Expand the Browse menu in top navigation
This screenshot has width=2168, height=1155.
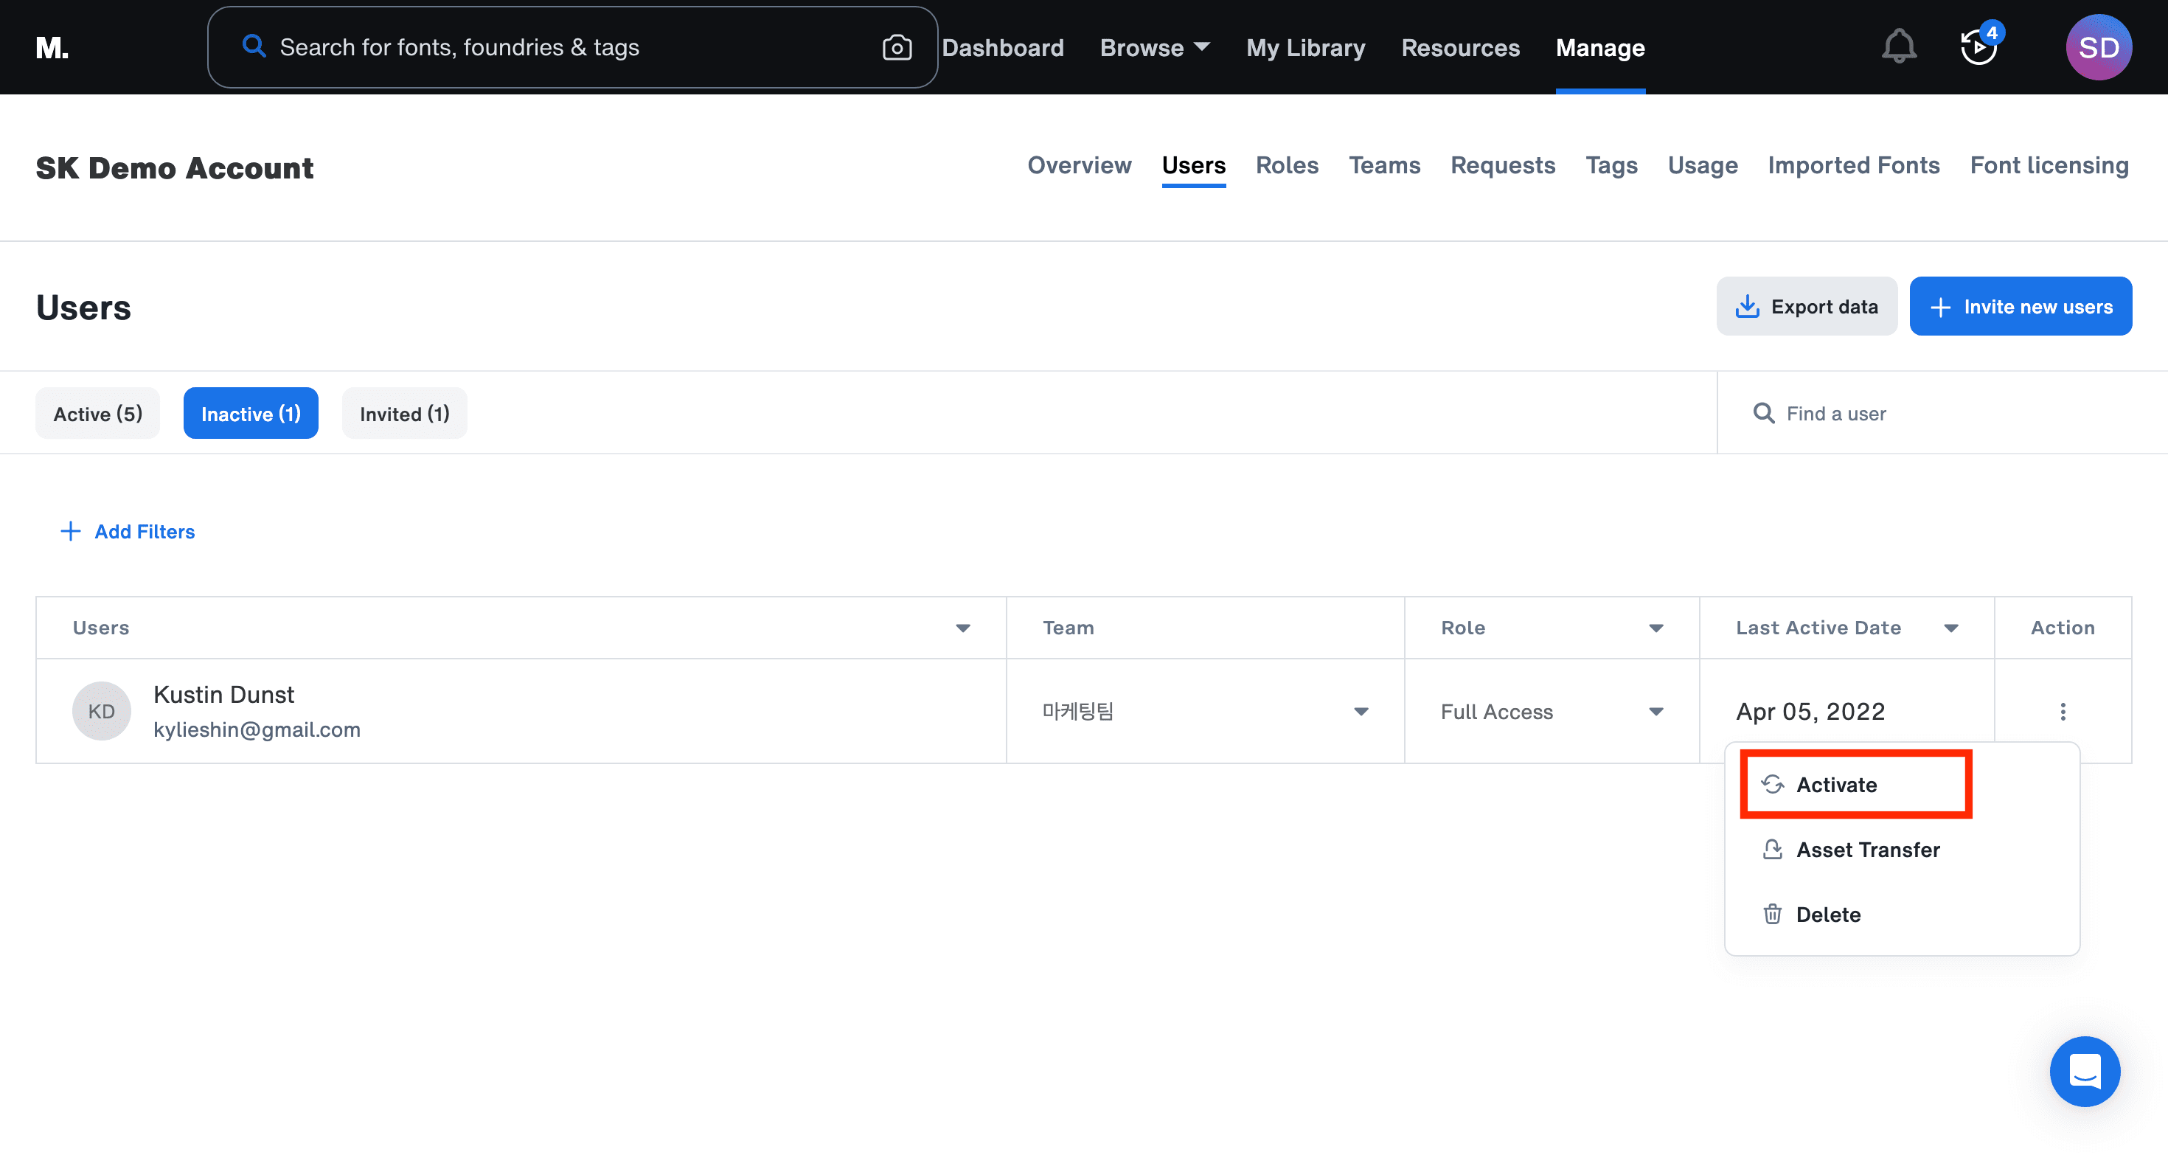pos(1154,48)
